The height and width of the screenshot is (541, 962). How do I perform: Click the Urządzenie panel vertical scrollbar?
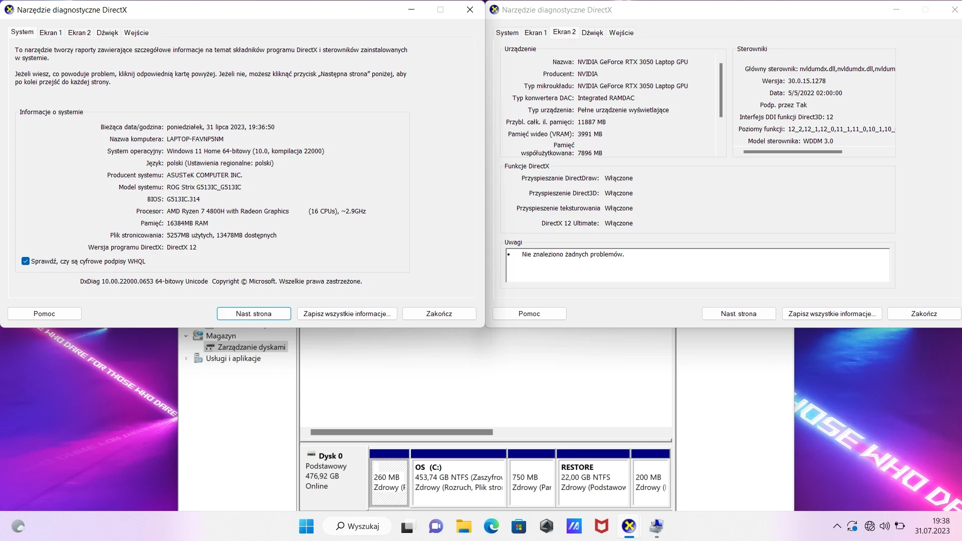[x=721, y=90]
